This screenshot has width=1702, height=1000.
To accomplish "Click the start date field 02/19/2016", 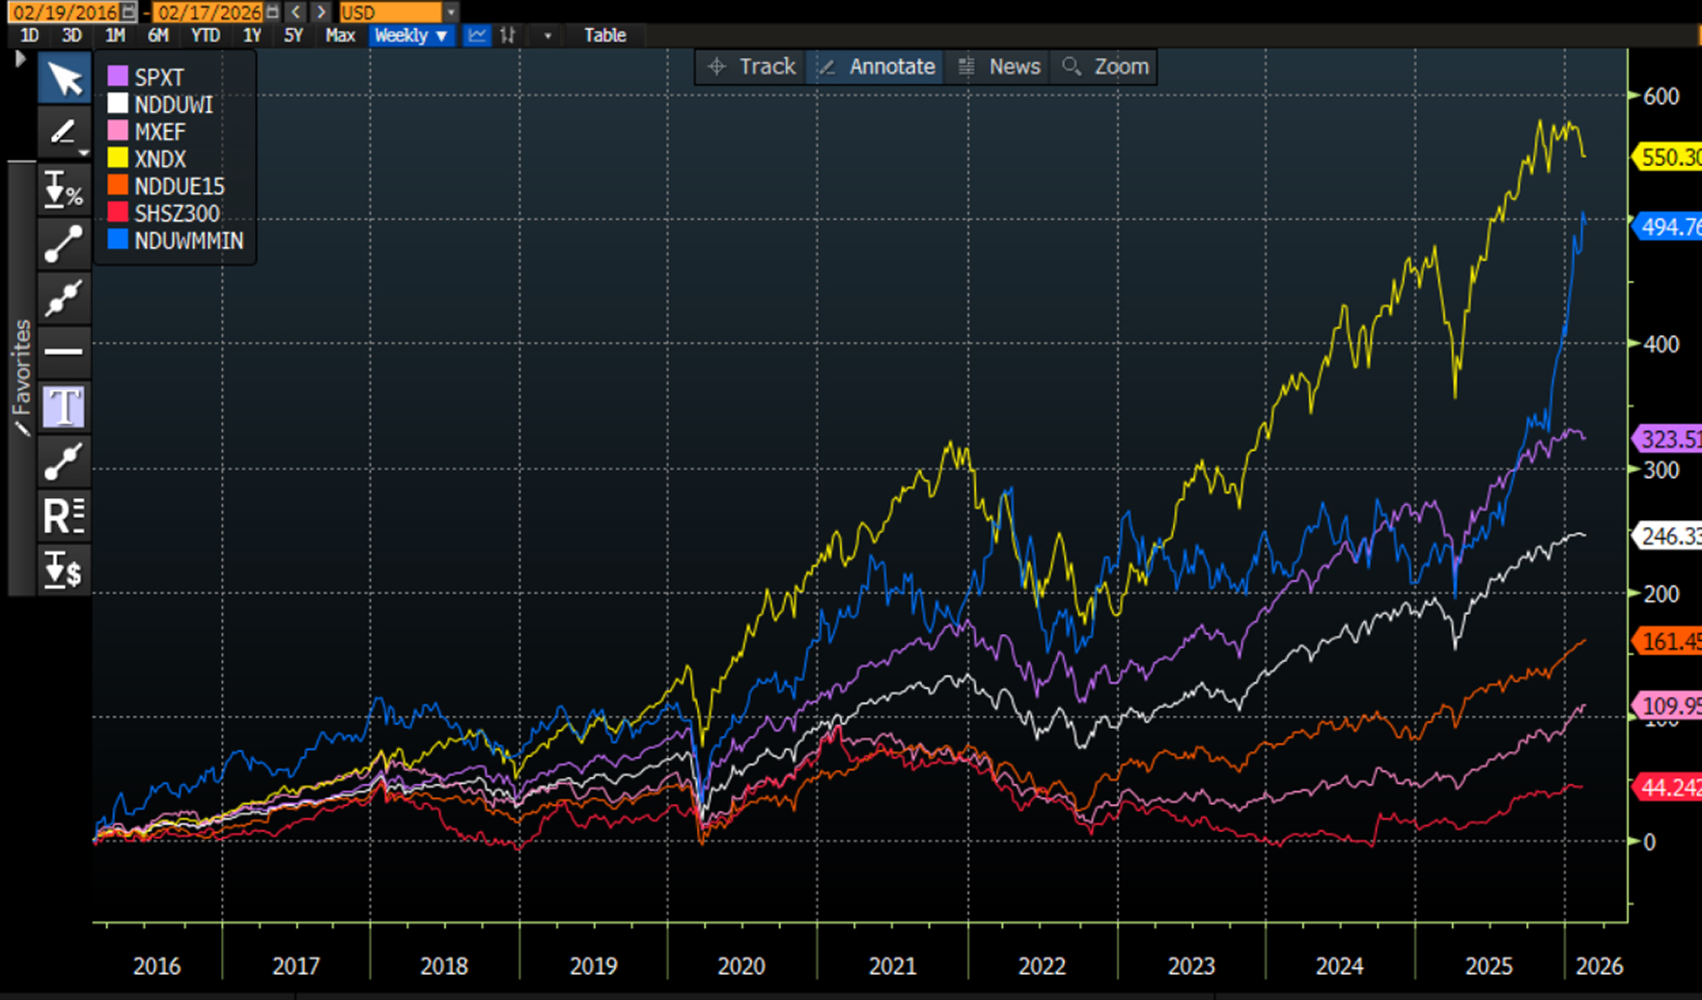I will click(65, 12).
